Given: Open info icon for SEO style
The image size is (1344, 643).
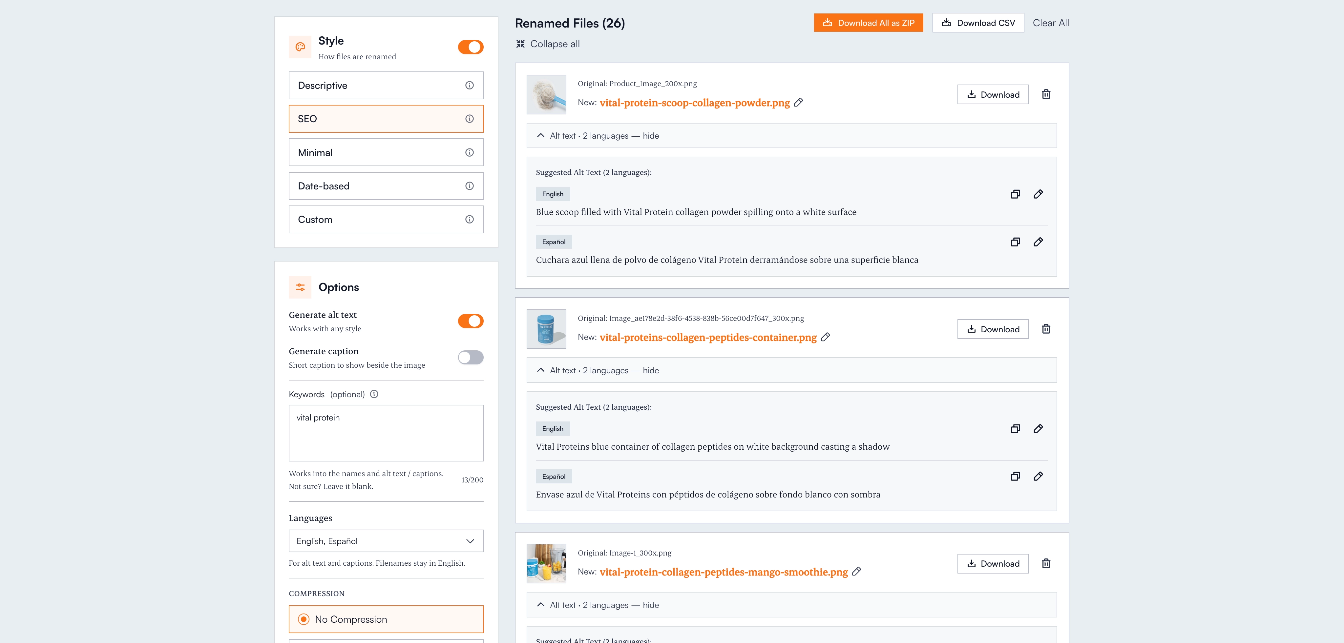Looking at the screenshot, I should (470, 119).
